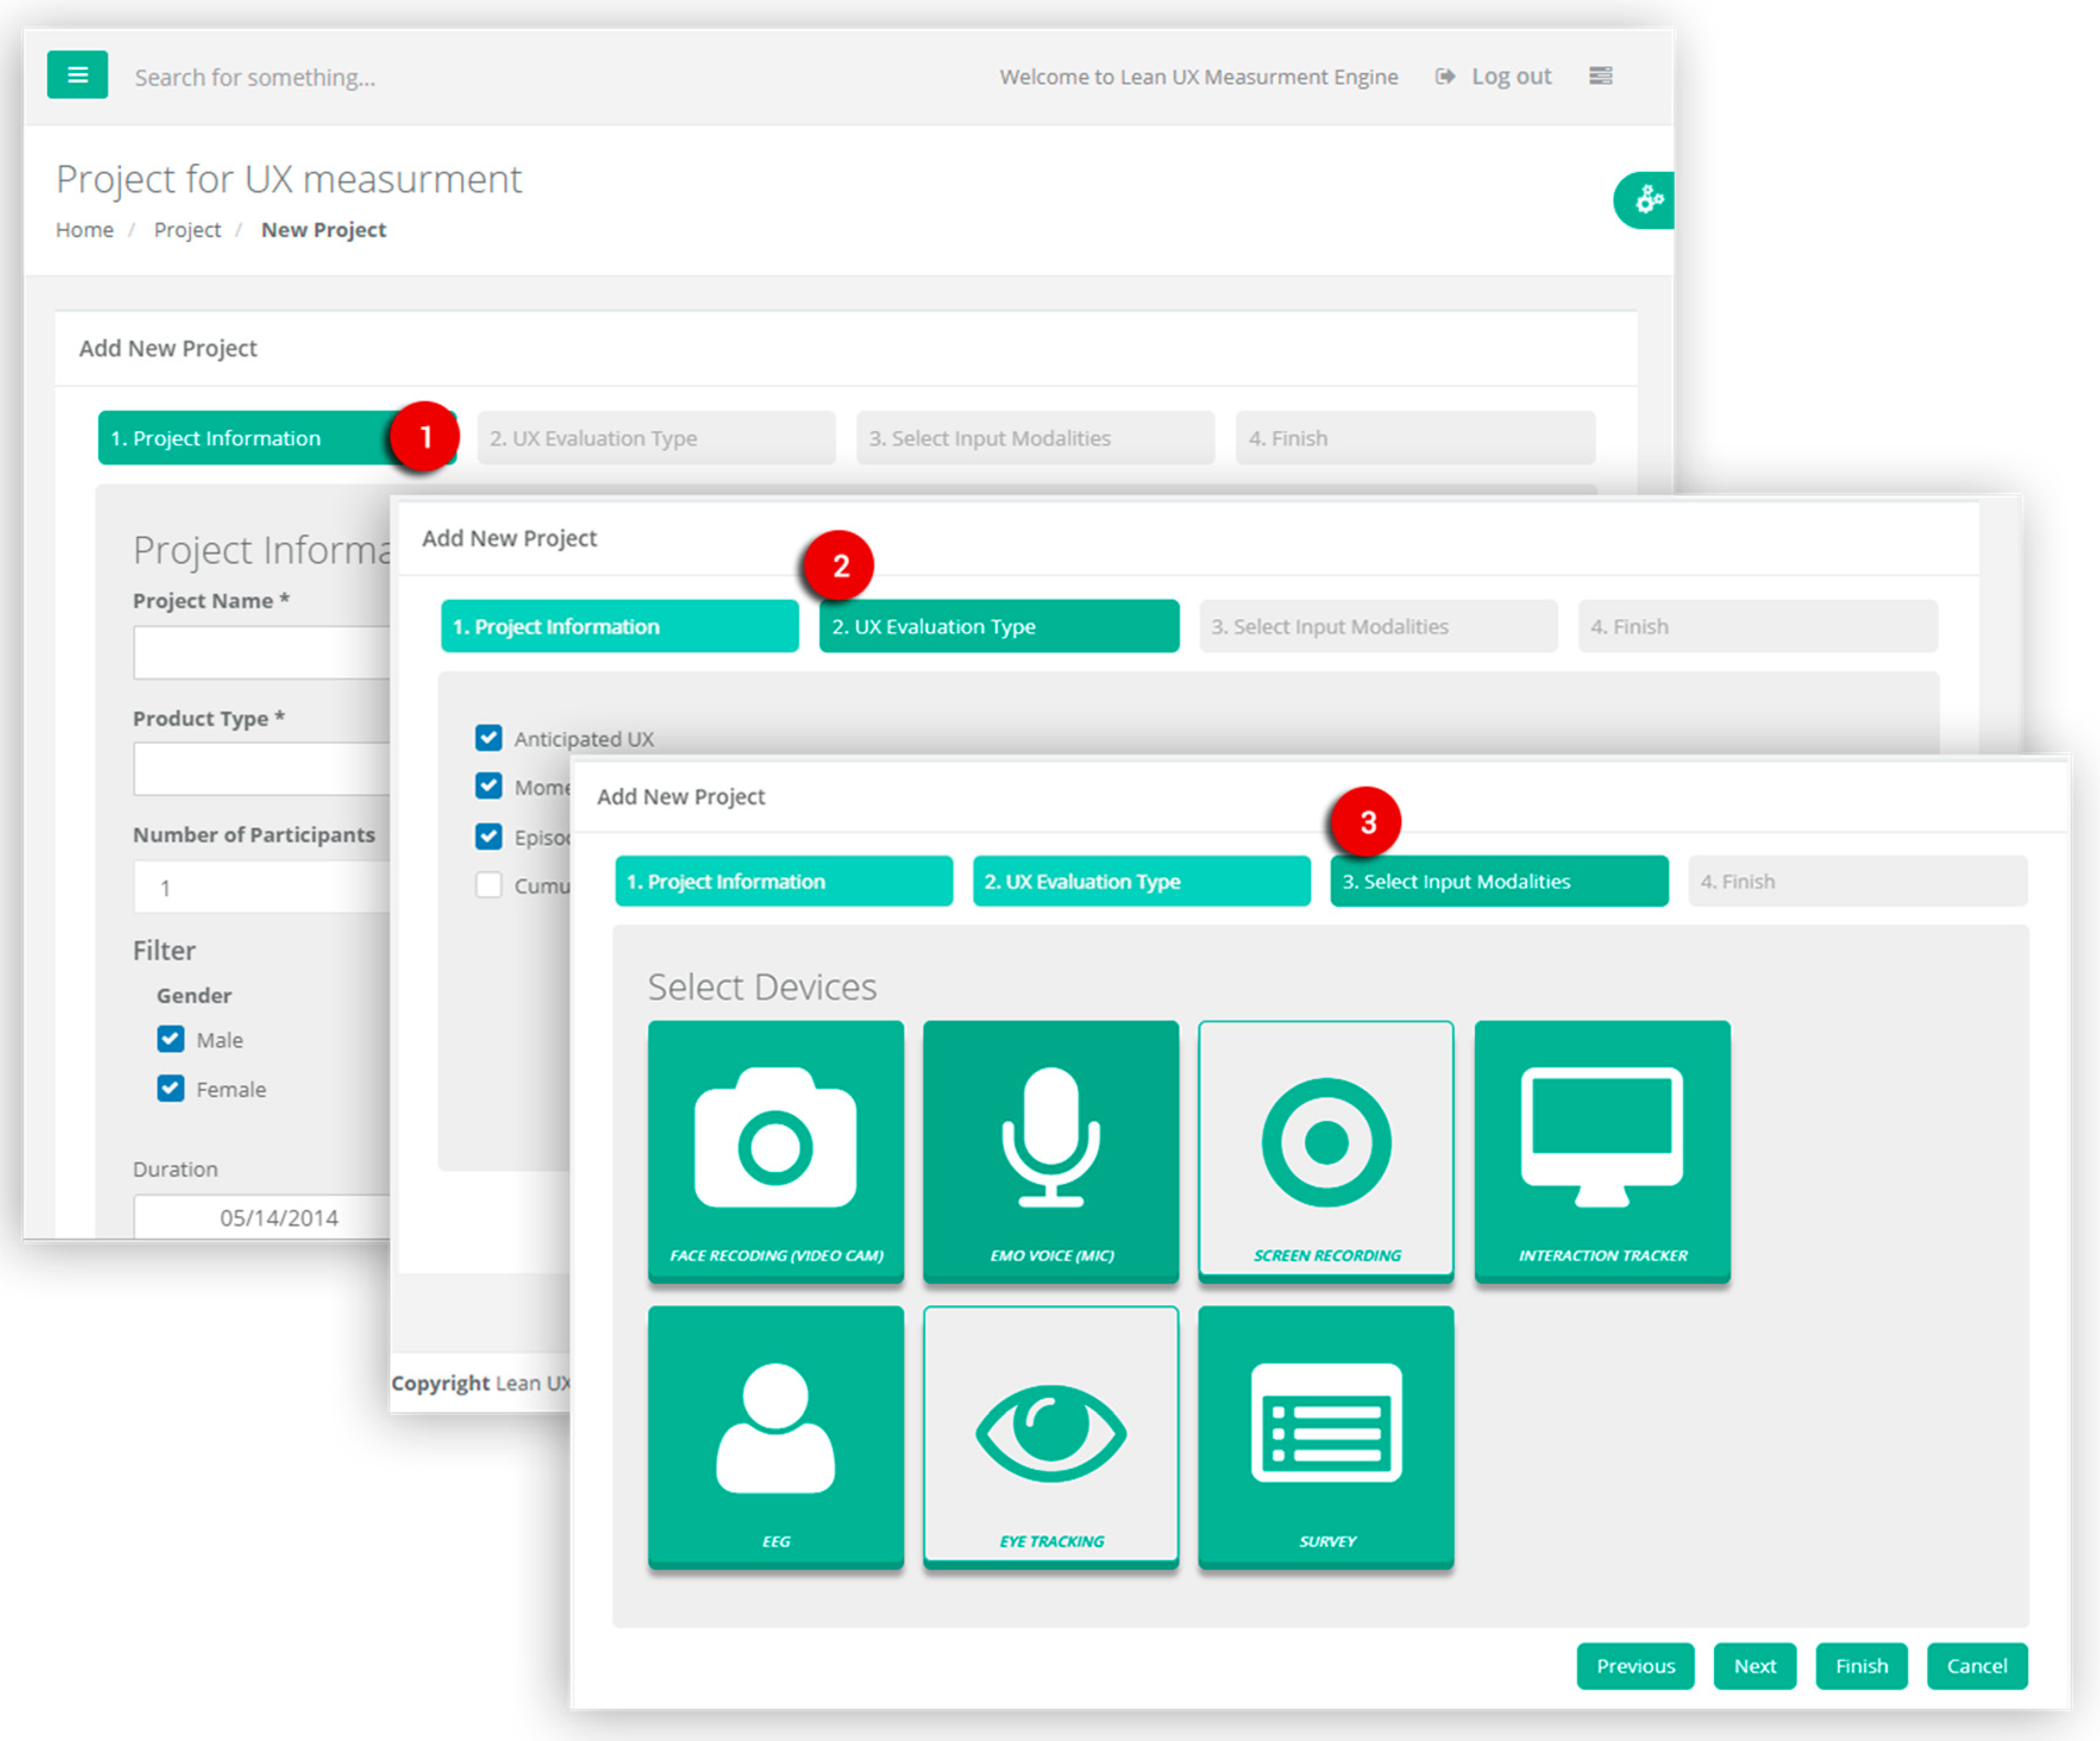Screen dimensions: 2100x1741
Task: Click the Project Name input field
Action: [x=262, y=653]
